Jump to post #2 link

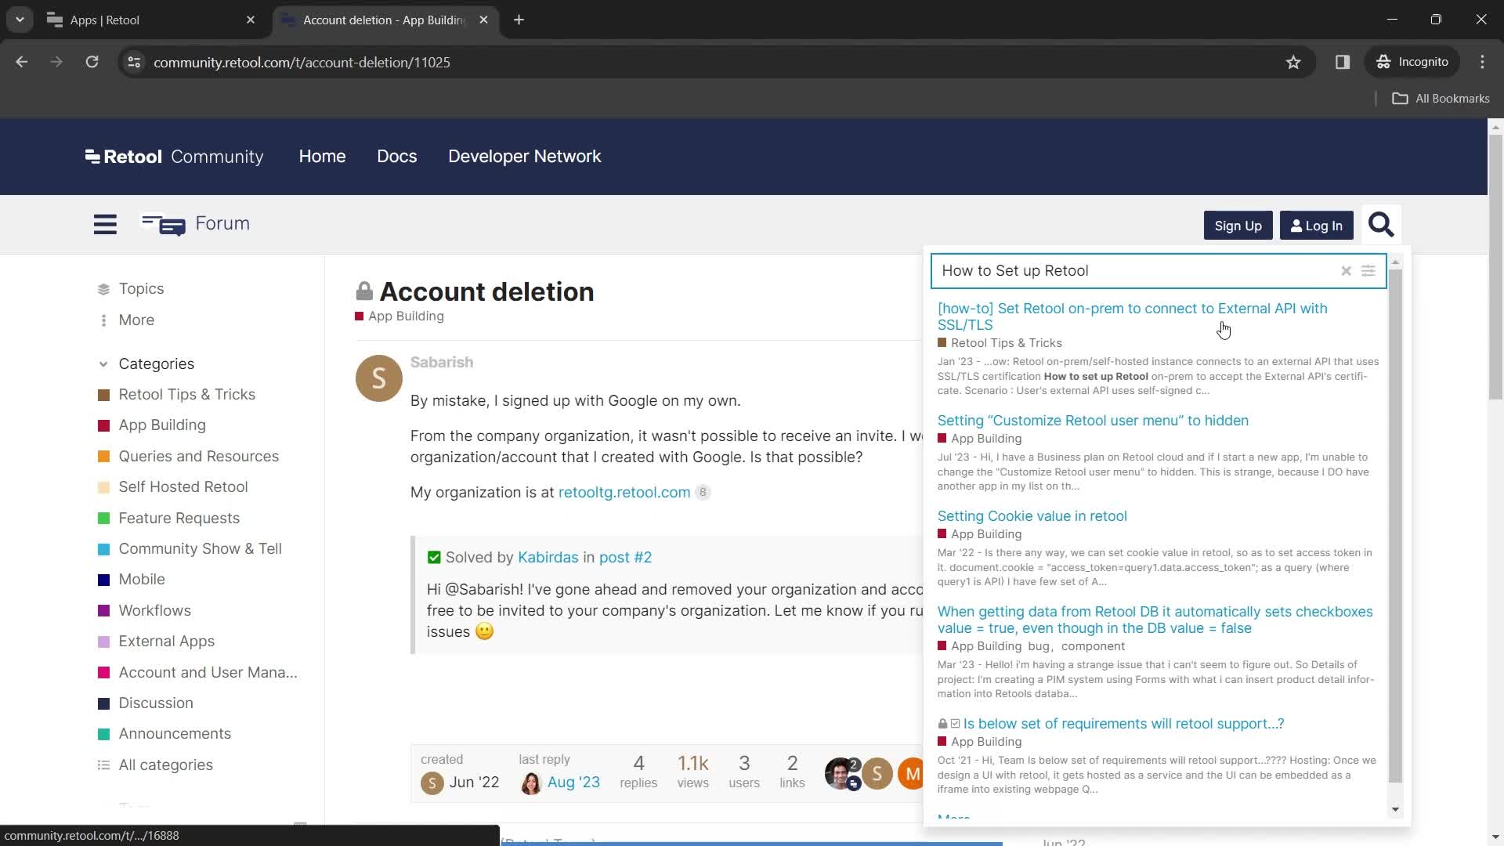625,558
